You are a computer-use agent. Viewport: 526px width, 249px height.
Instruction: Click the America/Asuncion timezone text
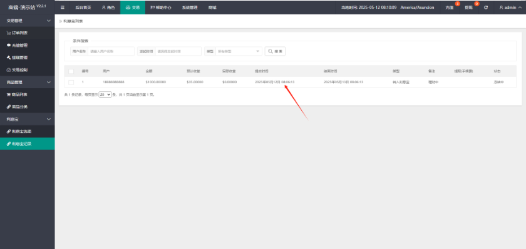pos(417,8)
